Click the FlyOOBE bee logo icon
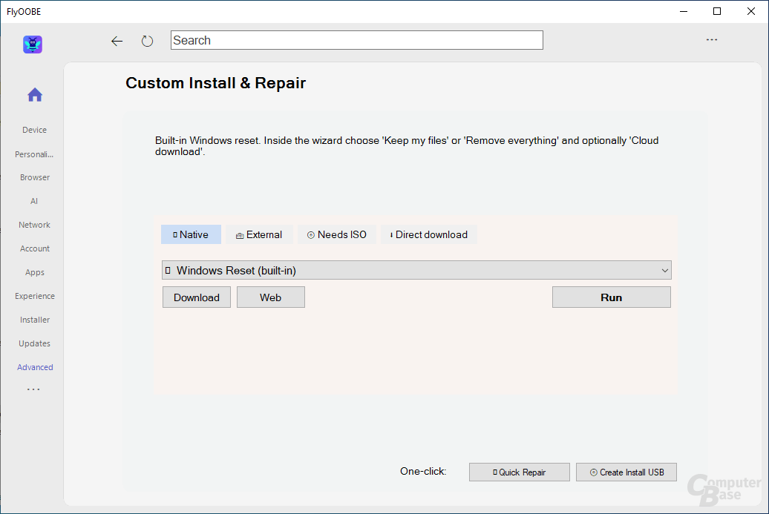The height and width of the screenshot is (514, 769). click(33, 45)
